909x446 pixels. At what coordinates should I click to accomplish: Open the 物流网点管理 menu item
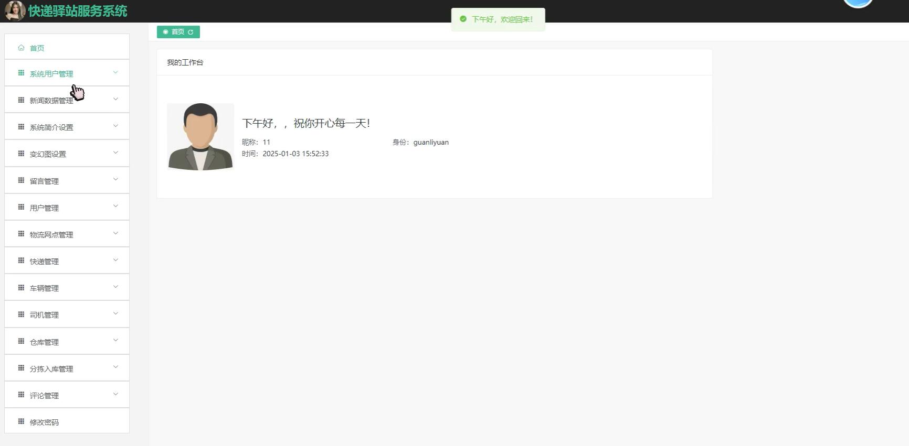click(x=67, y=234)
